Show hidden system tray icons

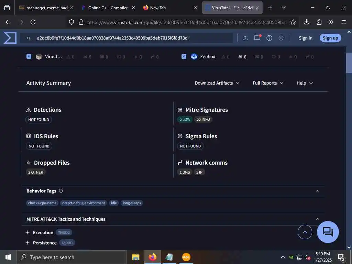[283, 257]
